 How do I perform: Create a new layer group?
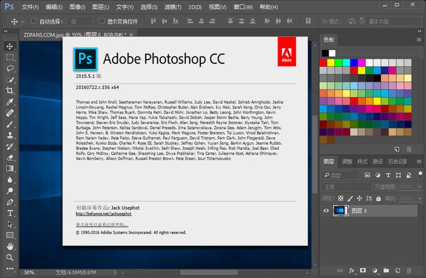[386, 270]
